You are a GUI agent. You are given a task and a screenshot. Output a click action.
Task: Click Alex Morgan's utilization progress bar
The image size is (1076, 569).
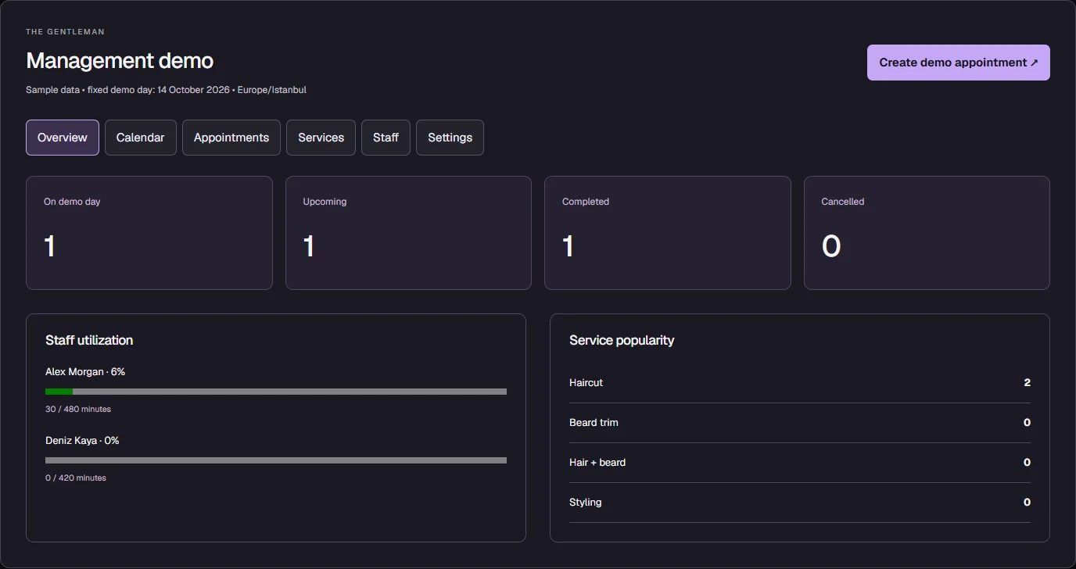(x=276, y=392)
